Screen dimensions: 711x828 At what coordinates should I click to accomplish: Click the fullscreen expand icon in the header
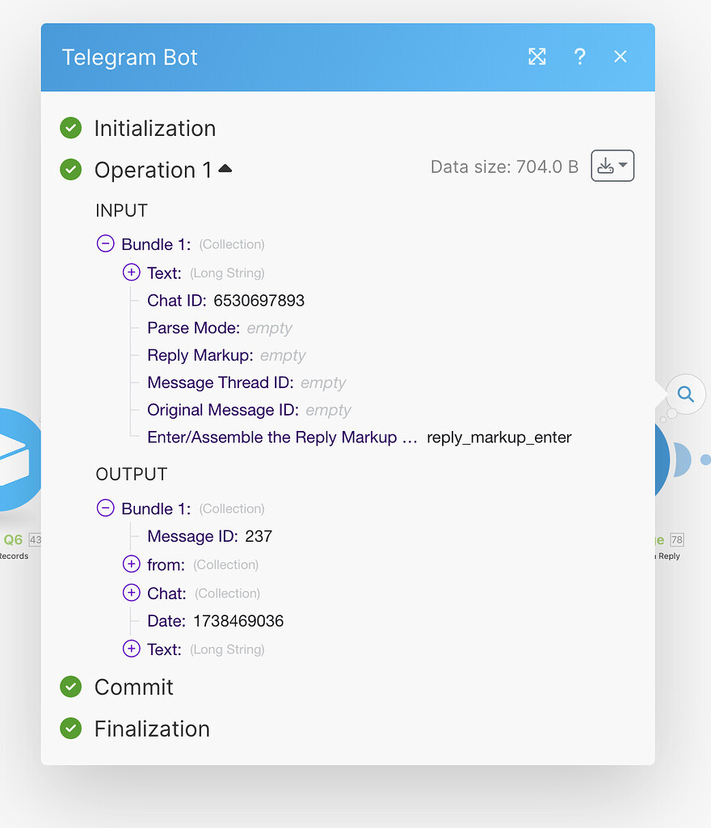(536, 57)
